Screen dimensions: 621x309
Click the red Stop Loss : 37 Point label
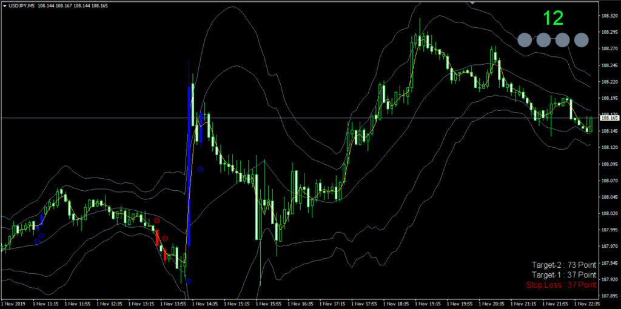(561, 284)
